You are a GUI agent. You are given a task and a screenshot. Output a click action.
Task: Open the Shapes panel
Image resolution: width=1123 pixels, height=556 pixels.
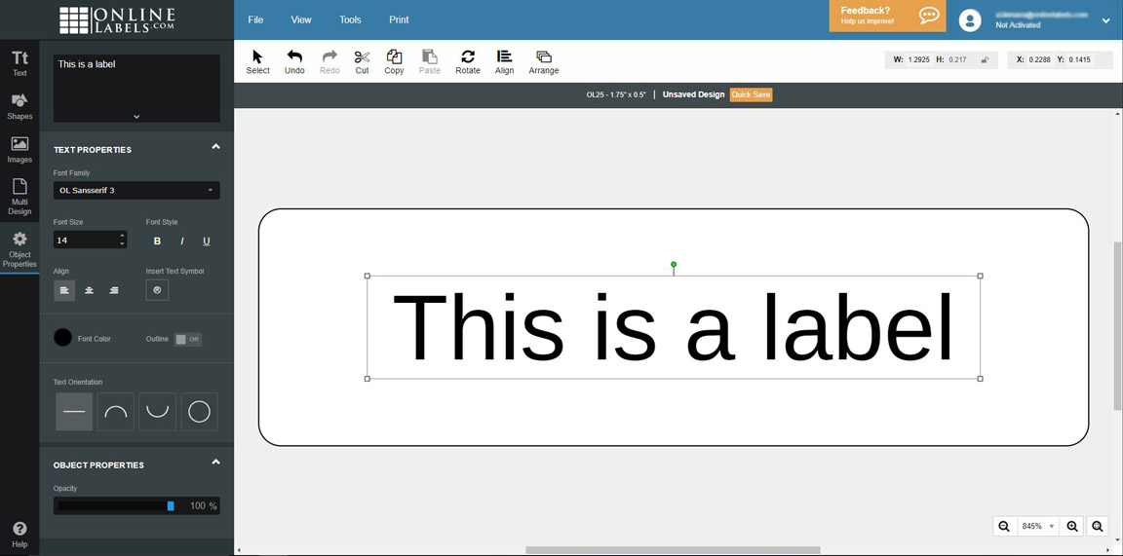20,106
